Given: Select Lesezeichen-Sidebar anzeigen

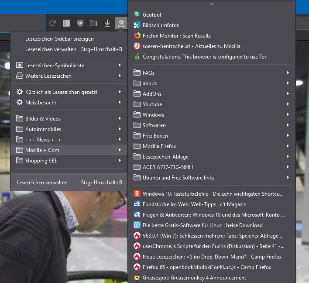Looking at the screenshot, I should coord(69,39).
